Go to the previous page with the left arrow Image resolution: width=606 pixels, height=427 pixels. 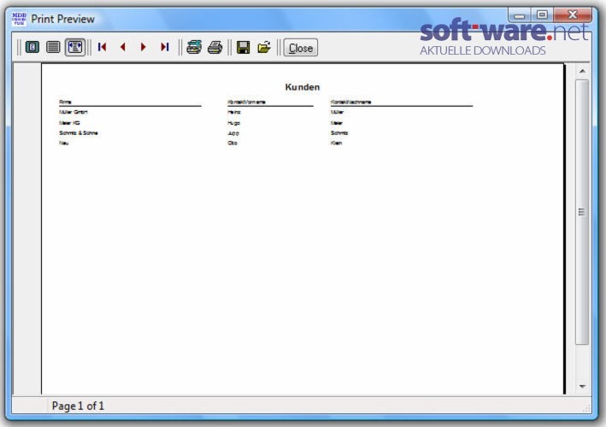(x=123, y=47)
